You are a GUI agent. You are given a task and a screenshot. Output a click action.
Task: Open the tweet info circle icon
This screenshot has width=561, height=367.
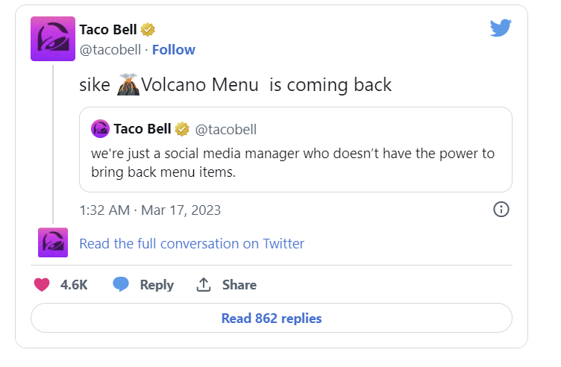pos(501,210)
